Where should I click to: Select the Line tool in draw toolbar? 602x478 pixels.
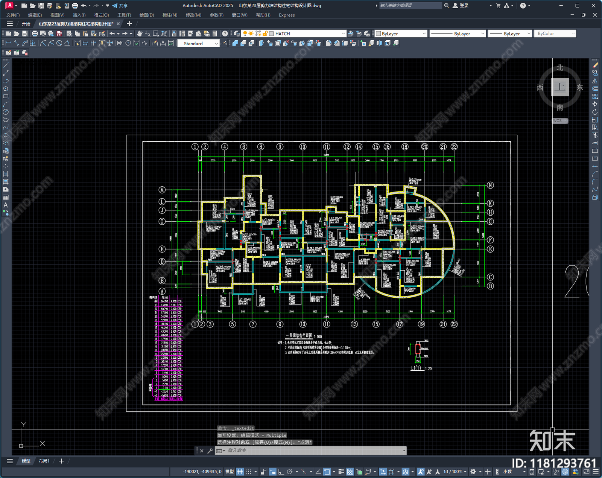pos(6,65)
